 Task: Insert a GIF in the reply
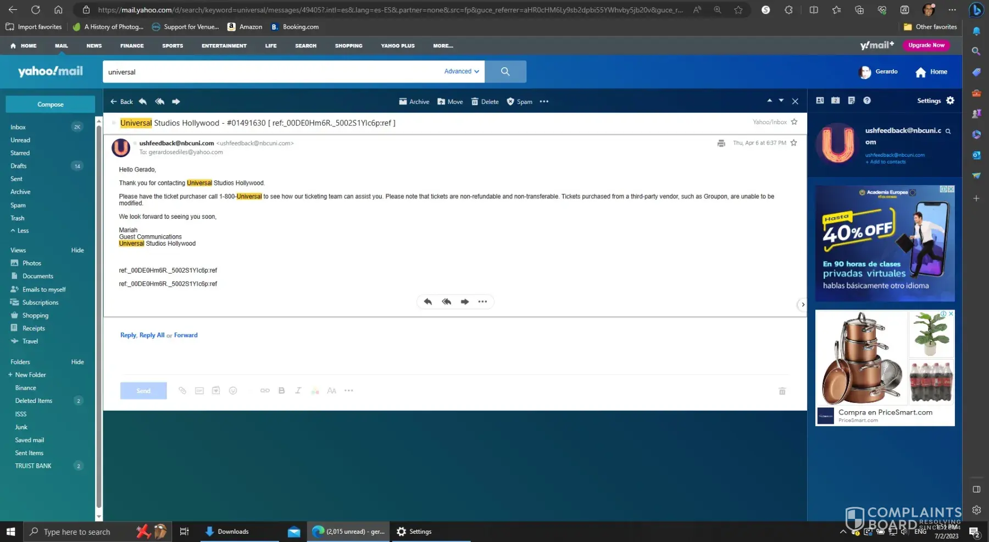tap(199, 391)
